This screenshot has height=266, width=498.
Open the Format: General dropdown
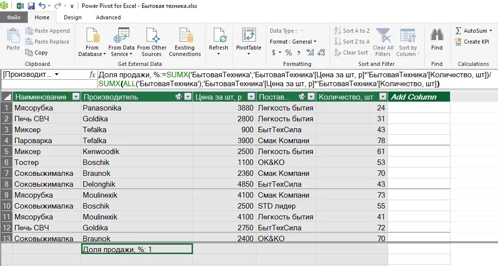293,42
